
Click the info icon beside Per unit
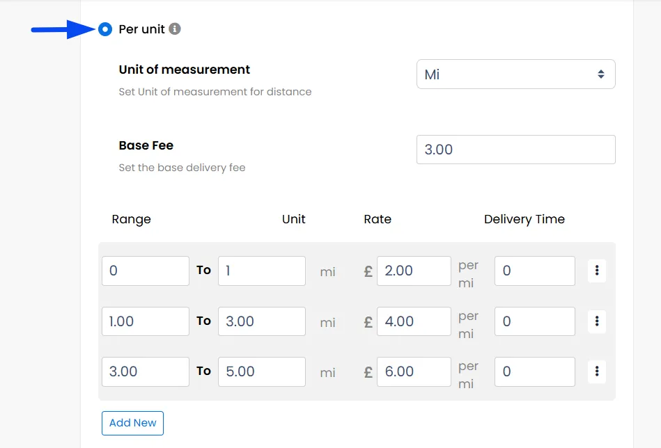[x=175, y=29]
